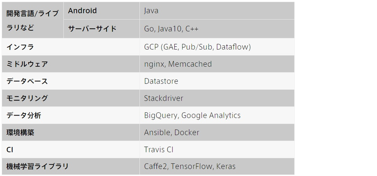Click the BigQuery, Google Analytics cell
The height and width of the screenshot is (176, 377).
(x=192, y=115)
